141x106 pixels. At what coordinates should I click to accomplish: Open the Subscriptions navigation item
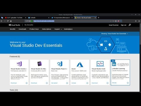[46, 29]
